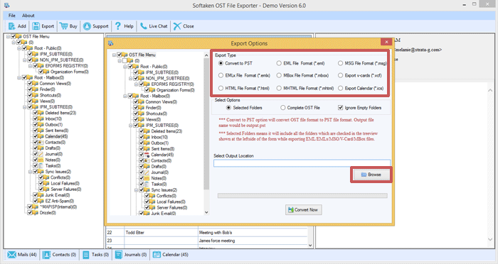Click the export progress bar
Viewport: 498px width, 264px height.
click(x=302, y=196)
